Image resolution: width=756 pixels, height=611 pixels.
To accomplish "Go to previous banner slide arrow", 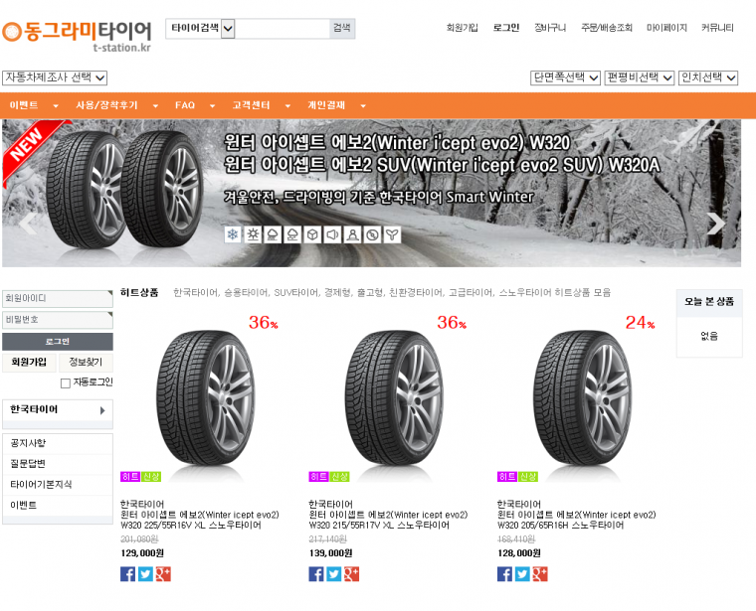I will tap(28, 224).
